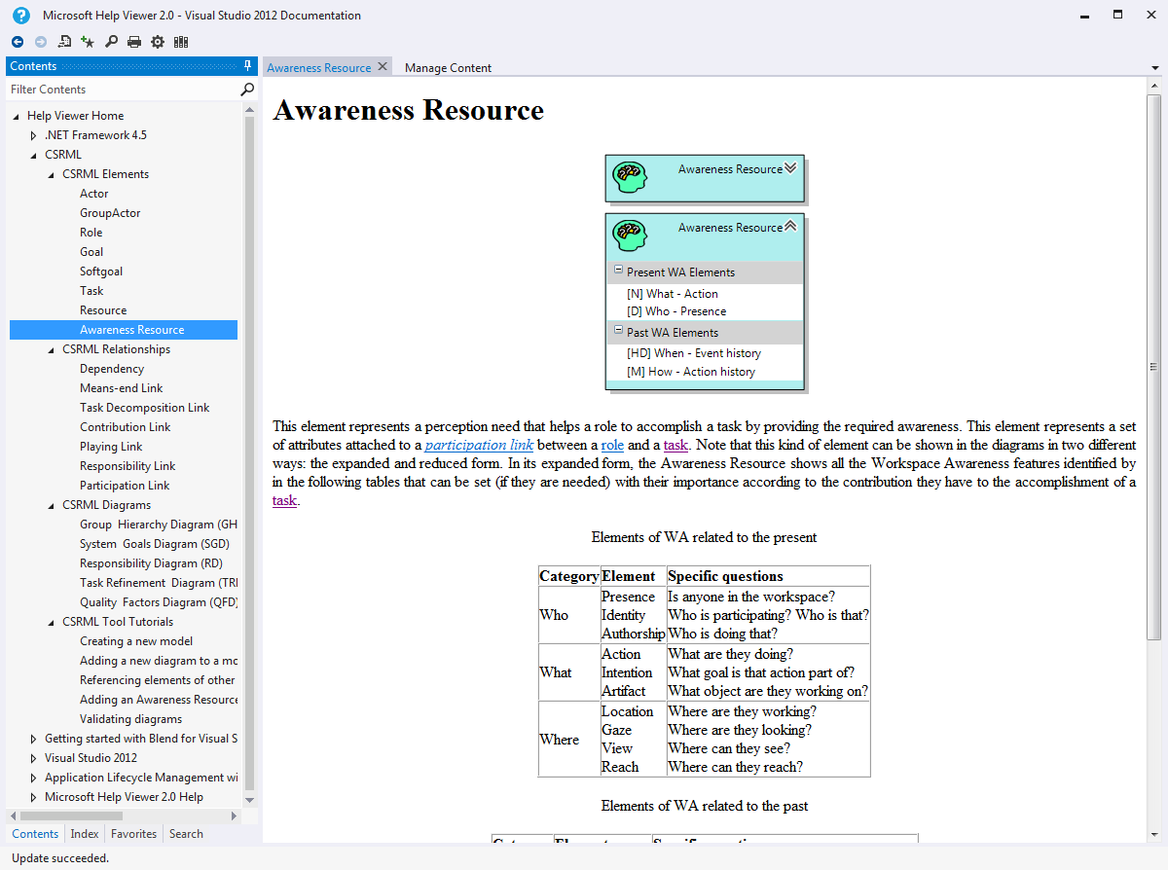The image size is (1168, 870).
Task: Open the Actor topic
Action: click(93, 194)
